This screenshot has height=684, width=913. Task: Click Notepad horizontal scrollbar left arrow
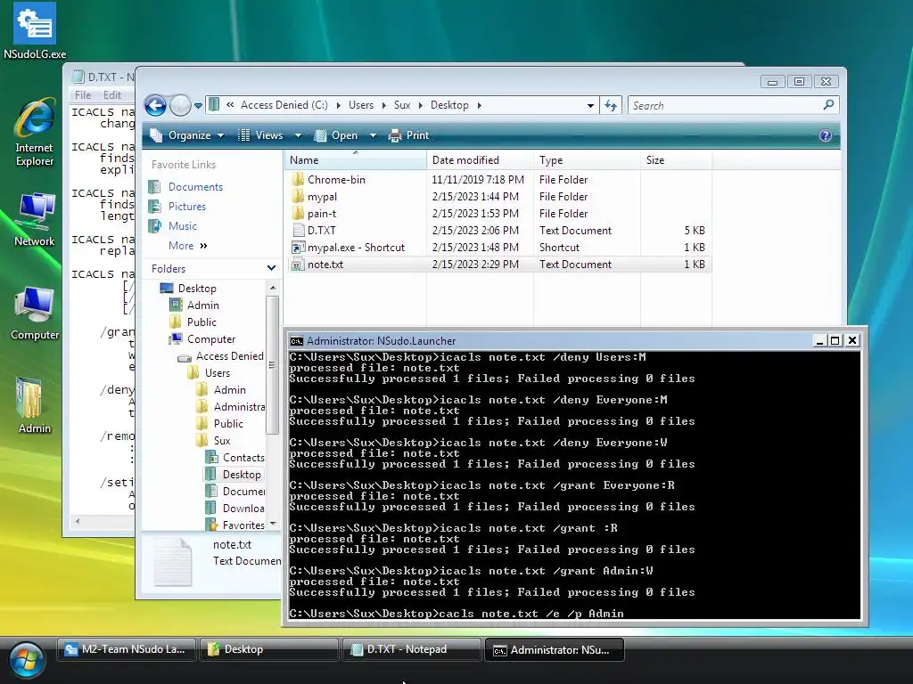click(77, 521)
